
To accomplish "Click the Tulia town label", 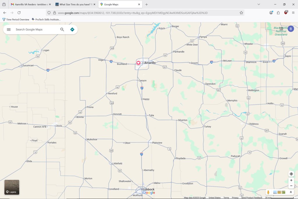I will coord(151,115).
